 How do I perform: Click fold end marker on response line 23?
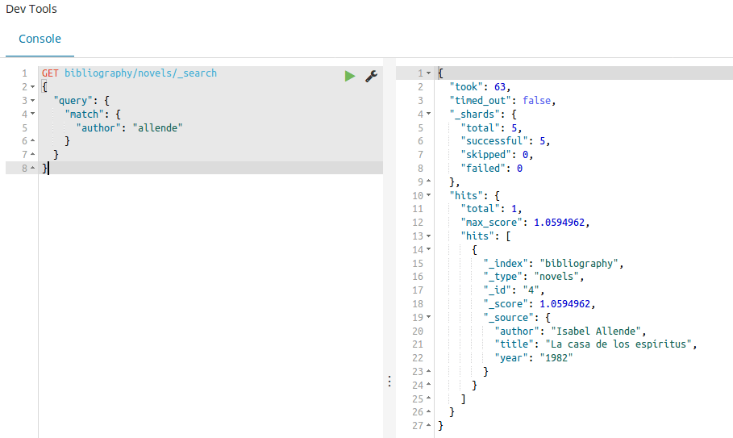[x=428, y=372]
